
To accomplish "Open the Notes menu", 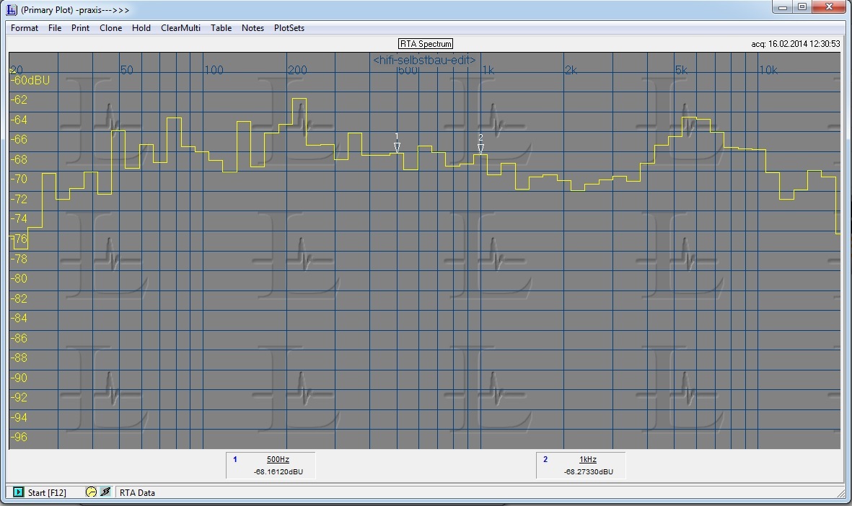I will click(252, 28).
